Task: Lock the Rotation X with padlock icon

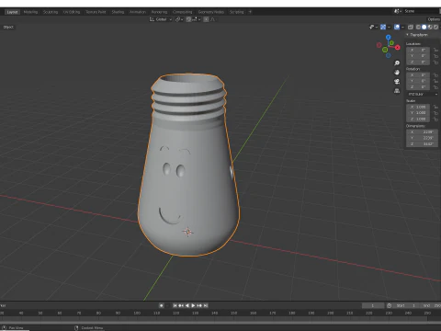Action: (x=435, y=75)
